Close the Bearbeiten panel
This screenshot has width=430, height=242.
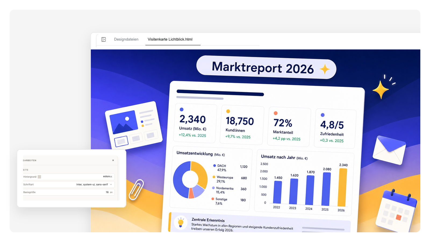113,160
